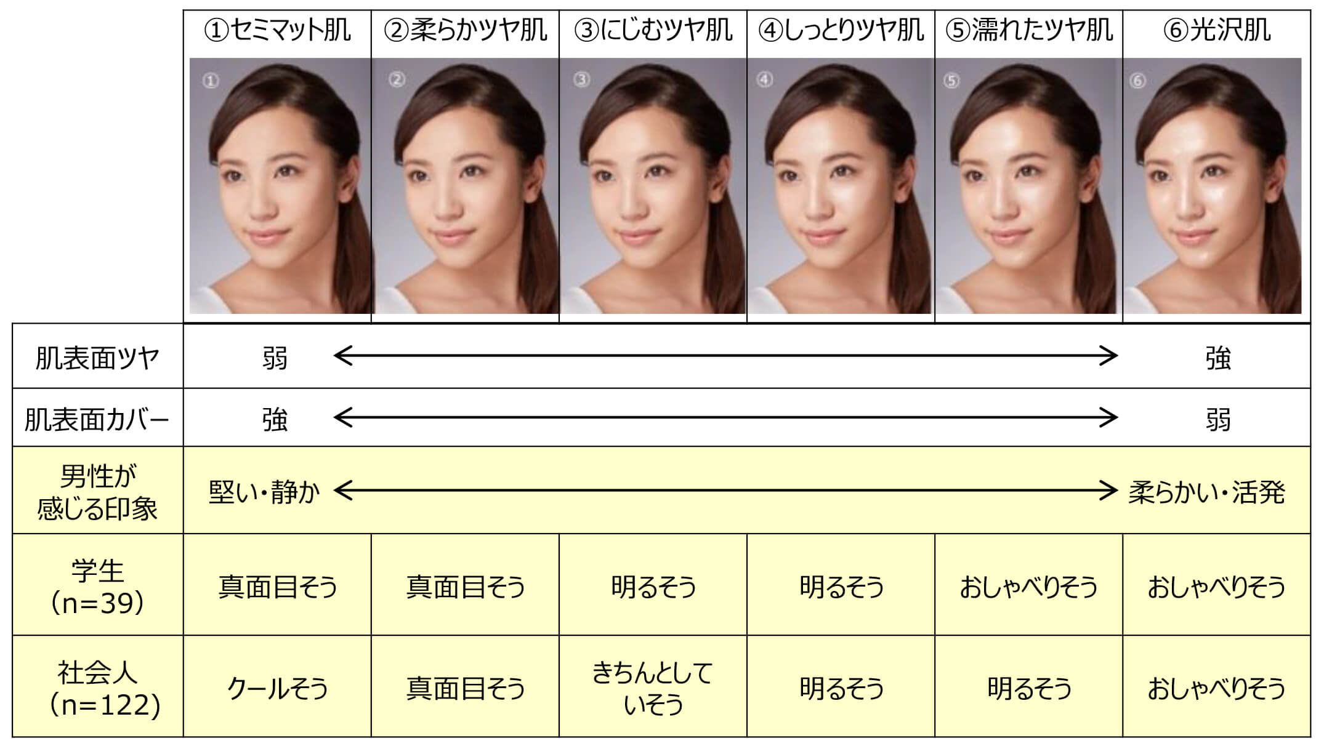1324x746 pixels.
Task: Click きちんとしていそう in the 社会人 row
Action: click(x=653, y=689)
